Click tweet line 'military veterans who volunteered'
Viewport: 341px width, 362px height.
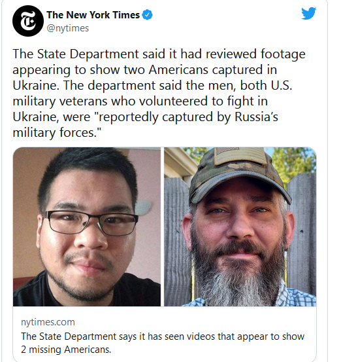pos(140,101)
